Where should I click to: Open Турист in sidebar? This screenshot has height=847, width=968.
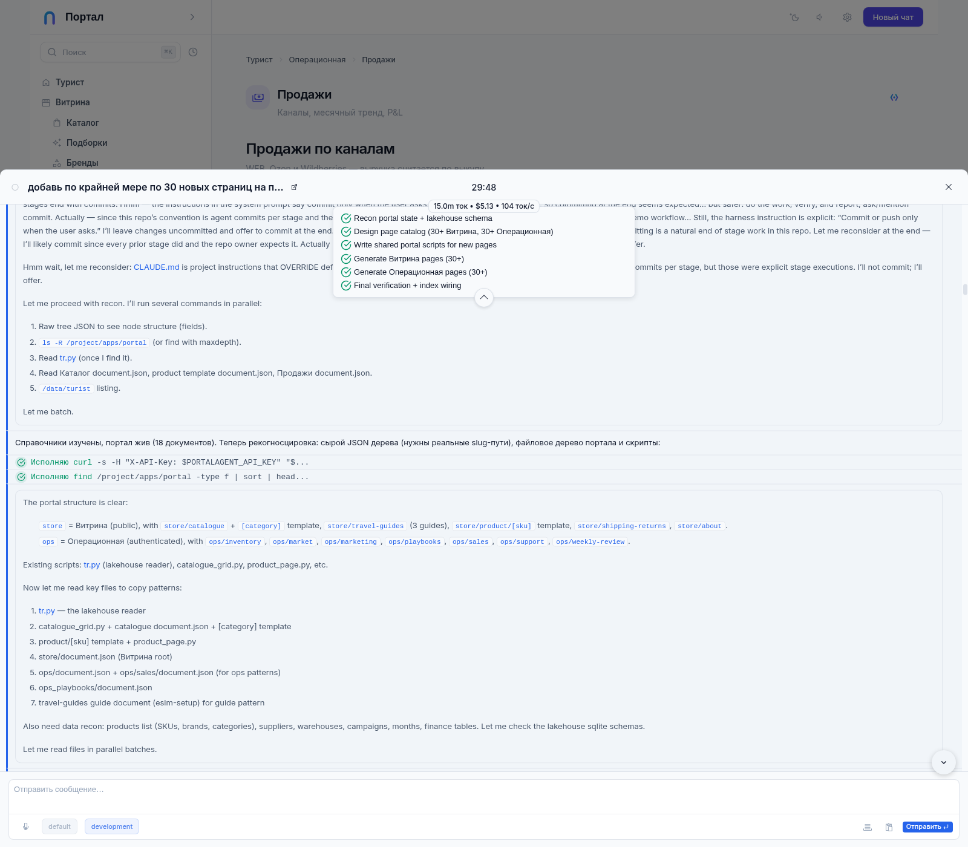70,82
